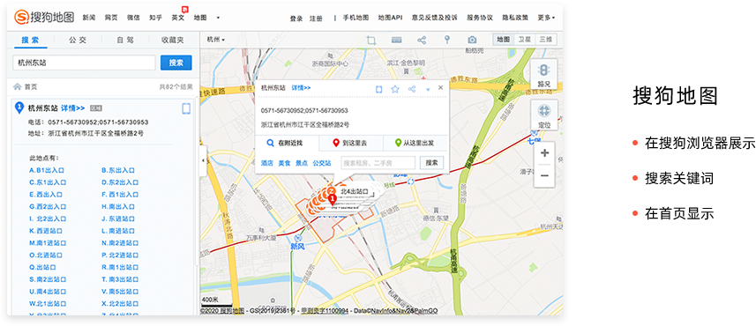Open the 杭州 city dropdown
The image size is (756, 326).
tap(215, 40)
